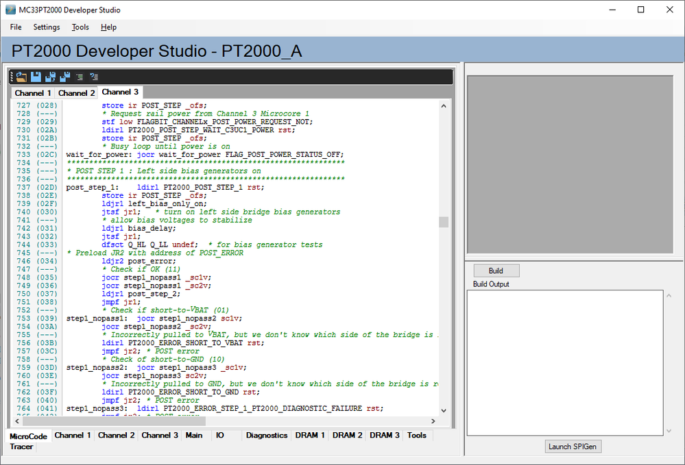Image resolution: width=685 pixels, height=465 pixels.
Task: Open the Settings menu
Action: (x=47, y=27)
